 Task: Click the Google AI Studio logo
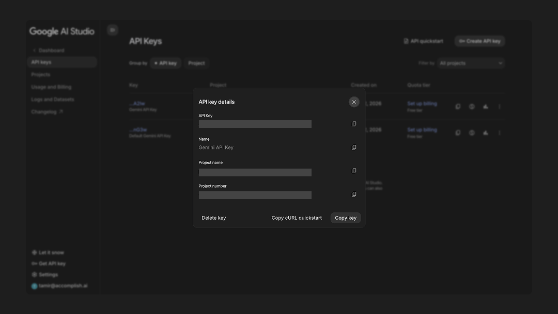point(62,31)
